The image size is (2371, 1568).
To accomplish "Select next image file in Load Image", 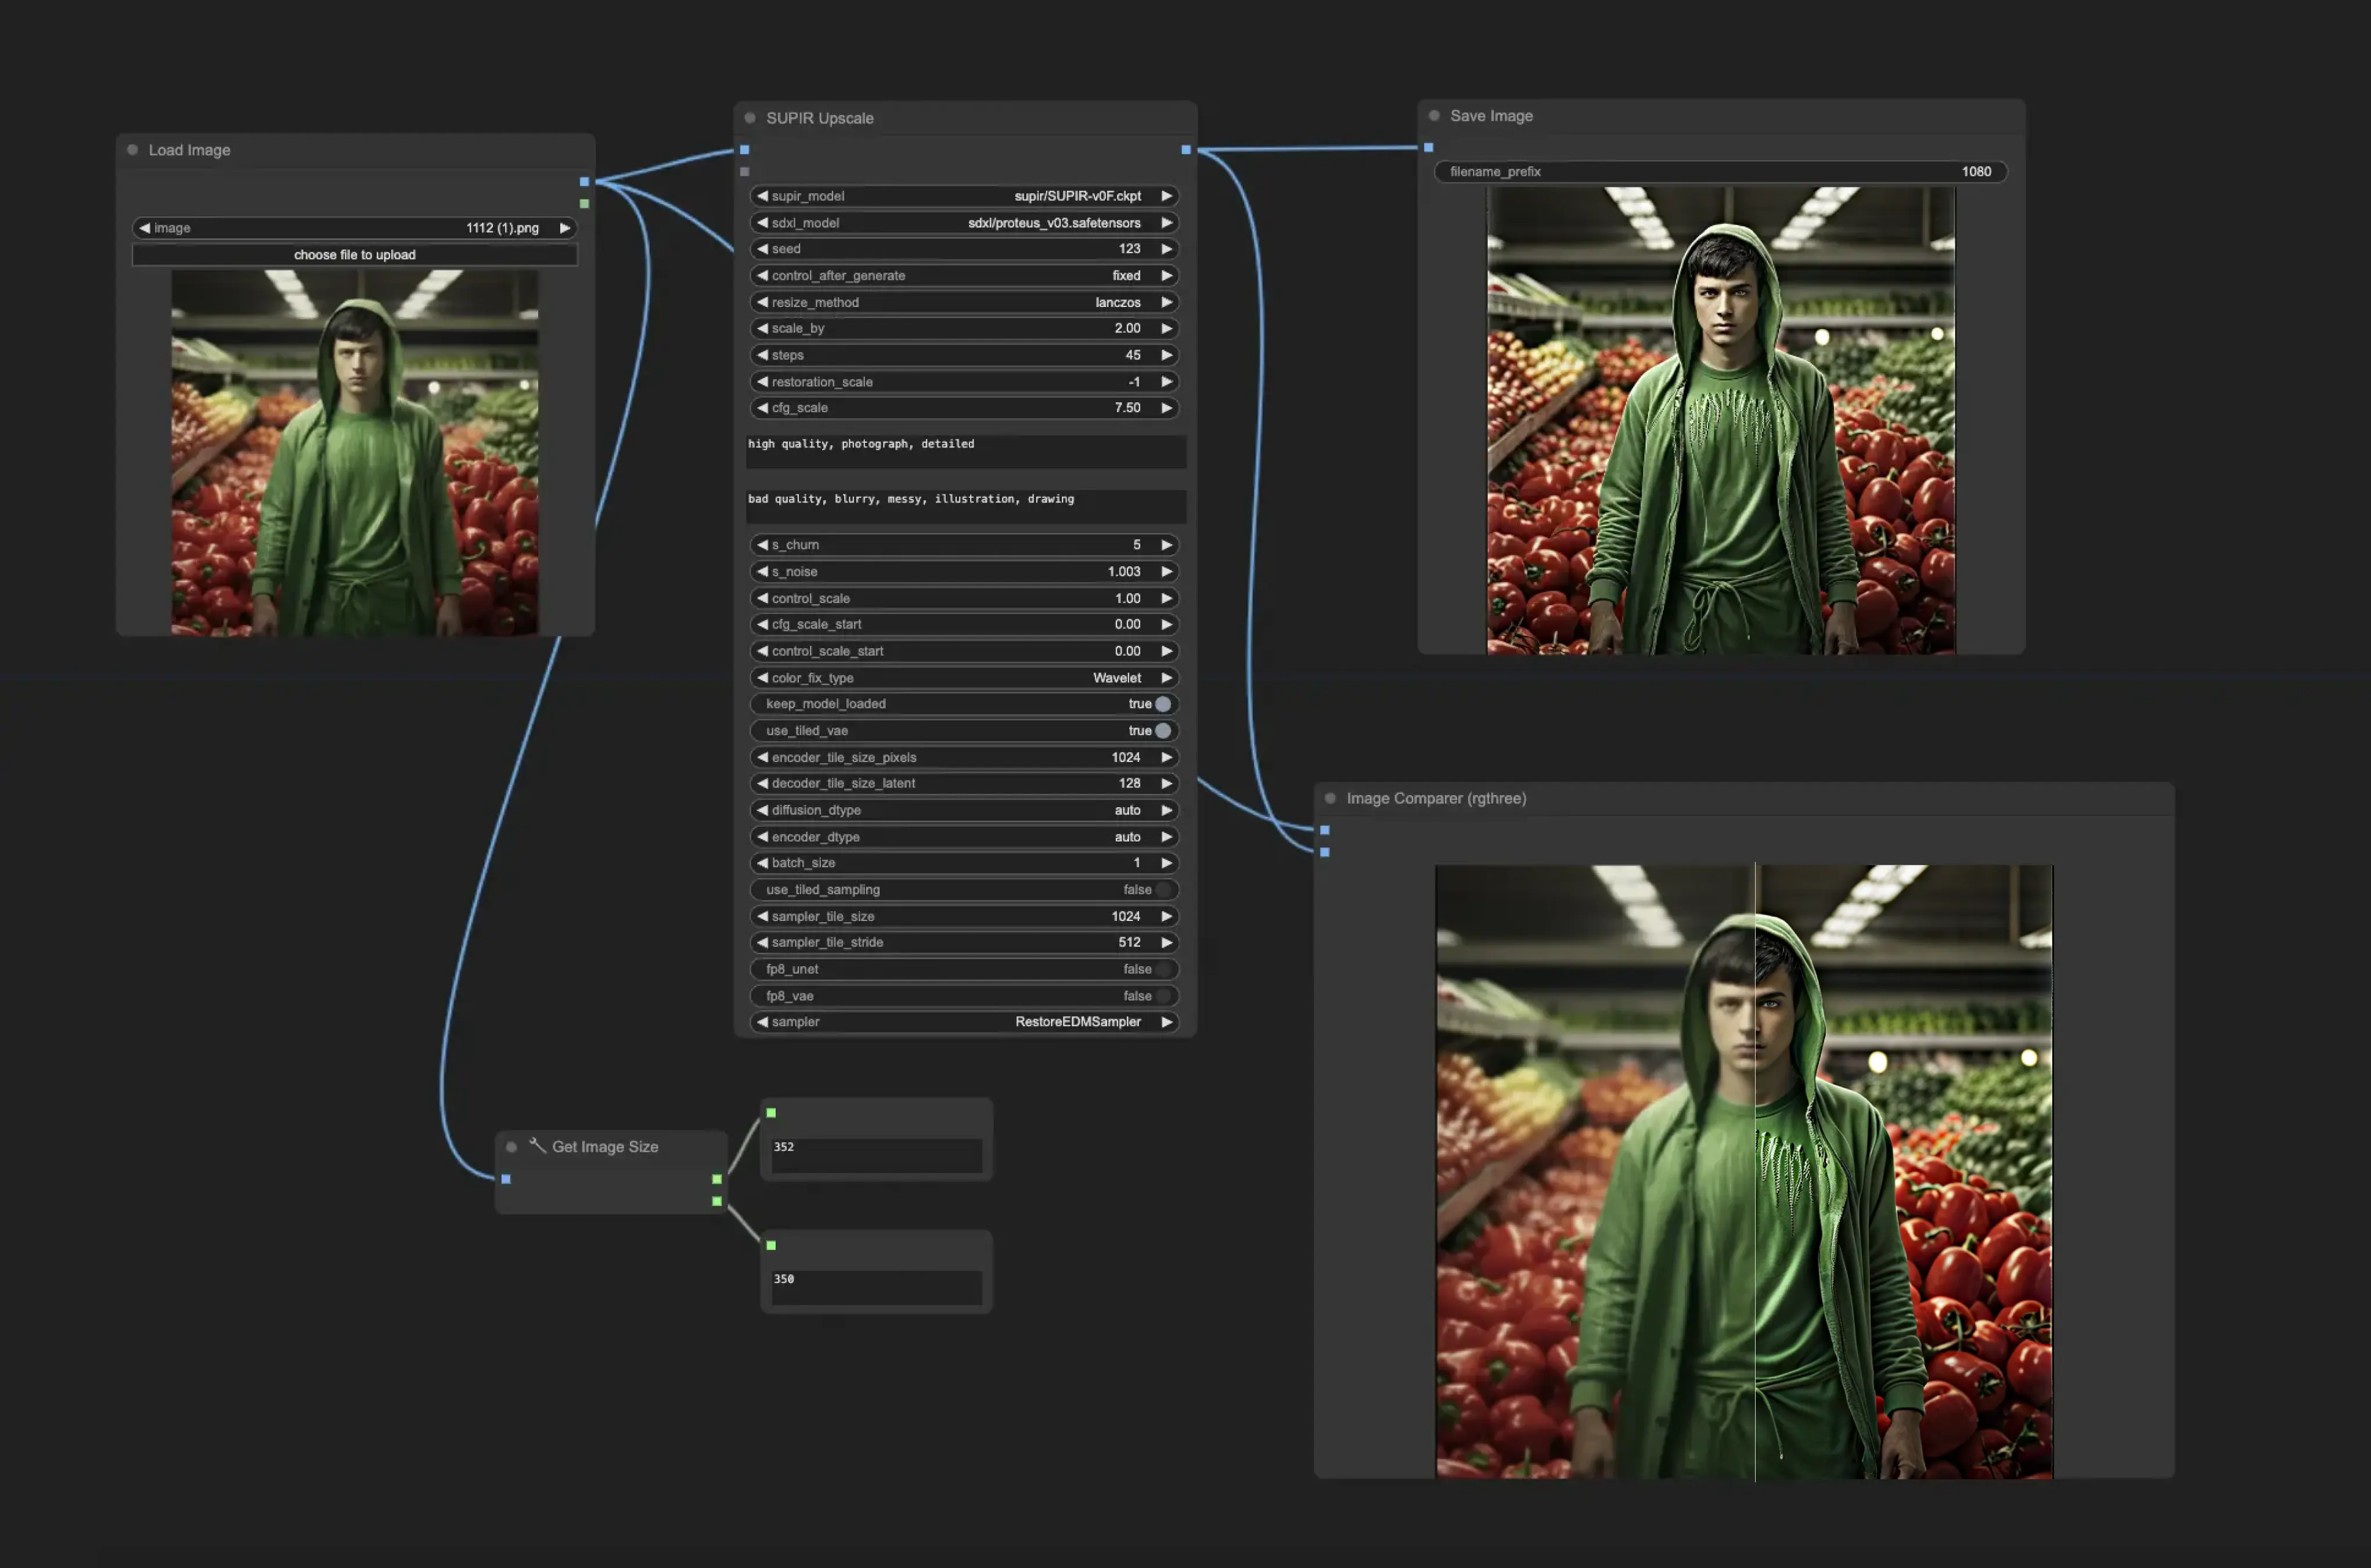I will (x=564, y=228).
